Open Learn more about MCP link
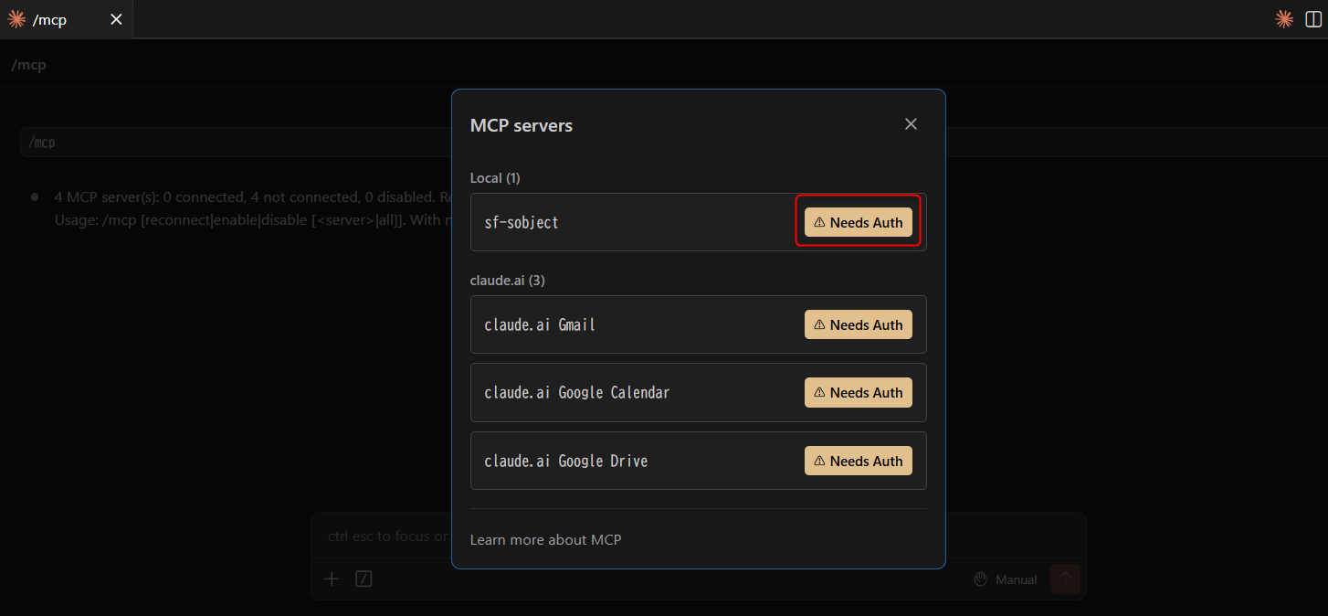 click(545, 539)
